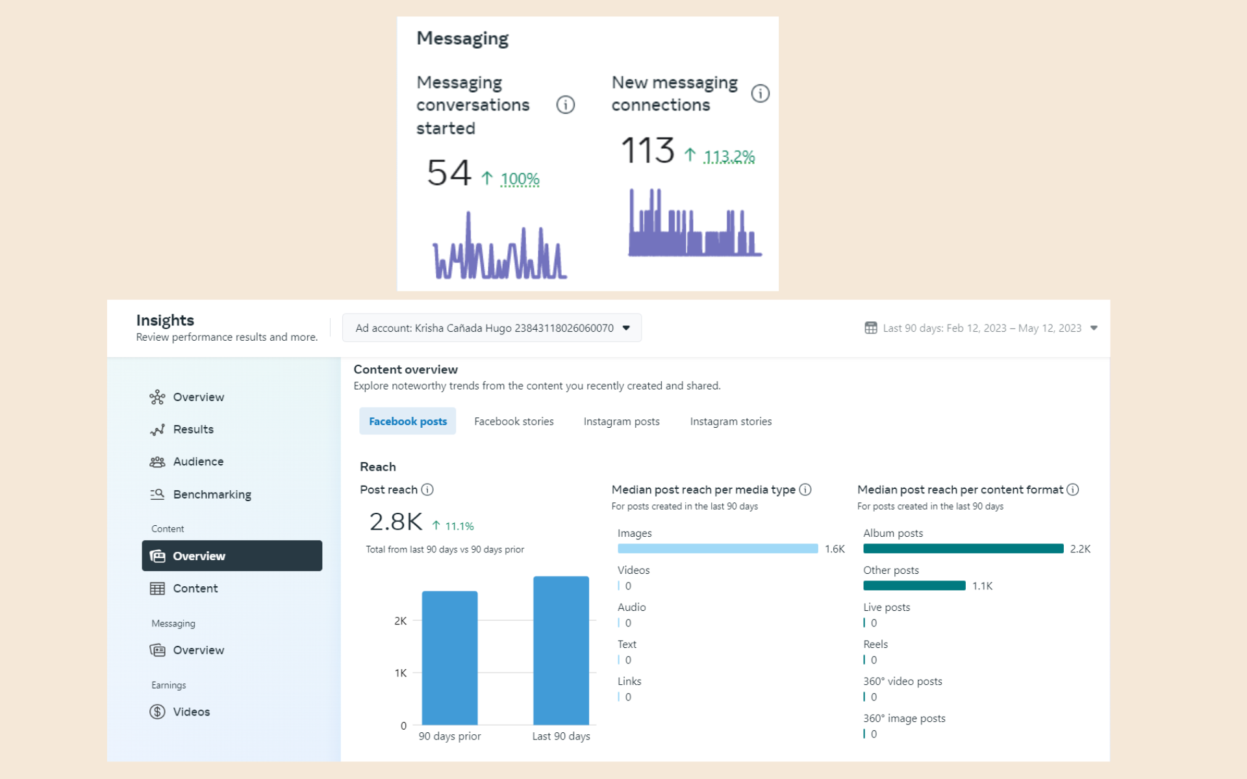Click the 100% change link under conversations
Image resolution: width=1247 pixels, height=779 pixels.
520,179
